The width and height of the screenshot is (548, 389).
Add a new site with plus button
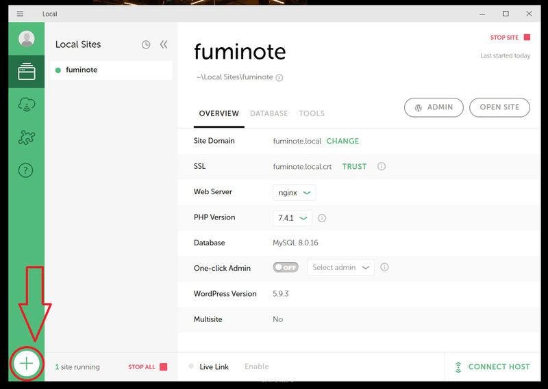pos(26,364)
